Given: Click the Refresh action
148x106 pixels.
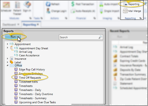Looking at the screenshot, I should coord(53,4).
